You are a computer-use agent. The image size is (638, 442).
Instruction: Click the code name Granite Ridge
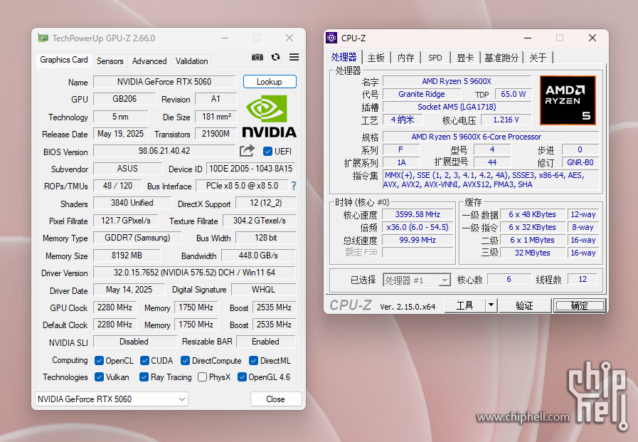[422, 94]
